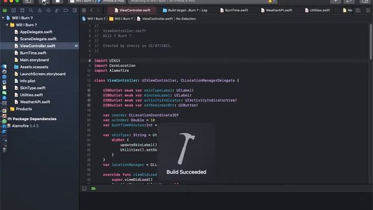This screenshot has height=210, width=373.
Task: Select WeatherAPI.swift in navigator
Action: point(35,102)
